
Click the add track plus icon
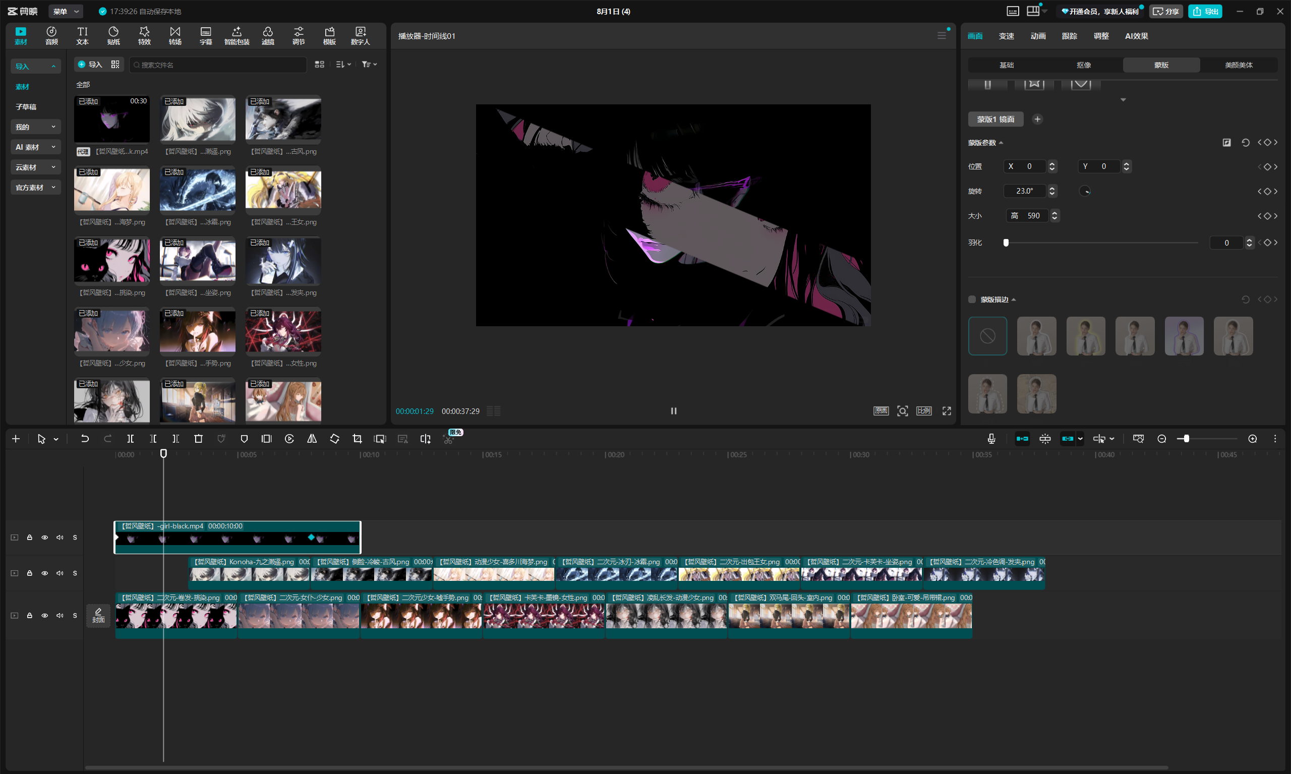[x=16, y=439]
